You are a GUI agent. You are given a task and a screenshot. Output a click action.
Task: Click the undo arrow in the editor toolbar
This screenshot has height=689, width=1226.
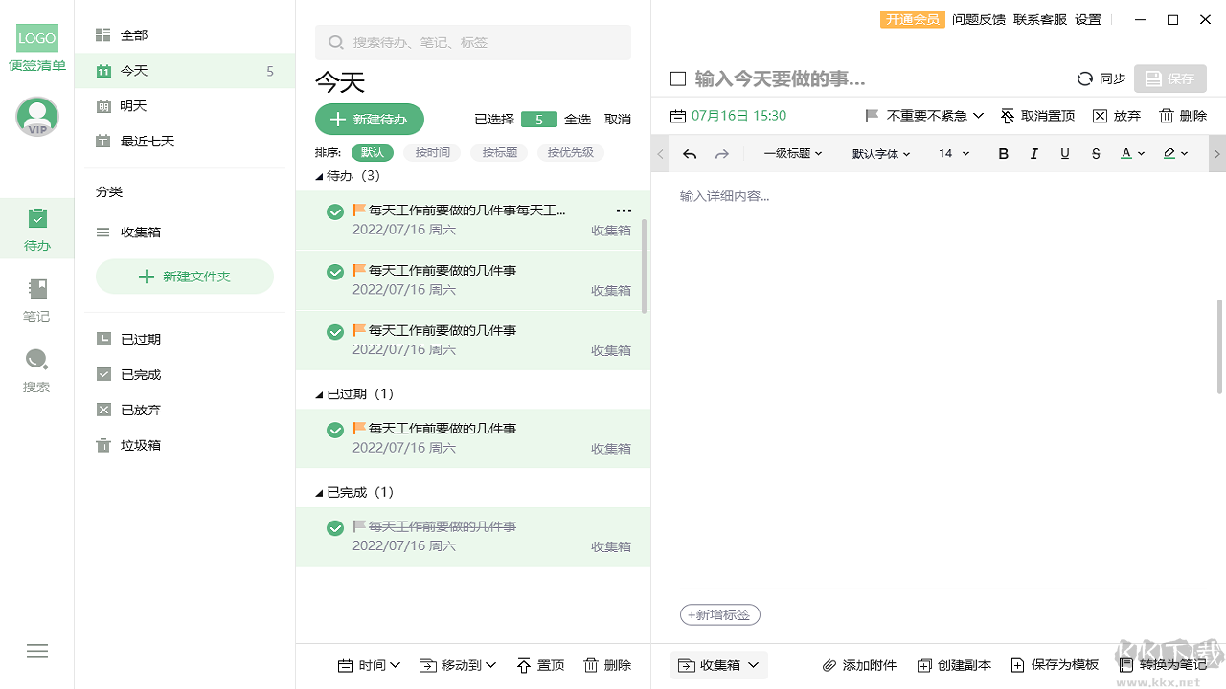click(690, 153)
